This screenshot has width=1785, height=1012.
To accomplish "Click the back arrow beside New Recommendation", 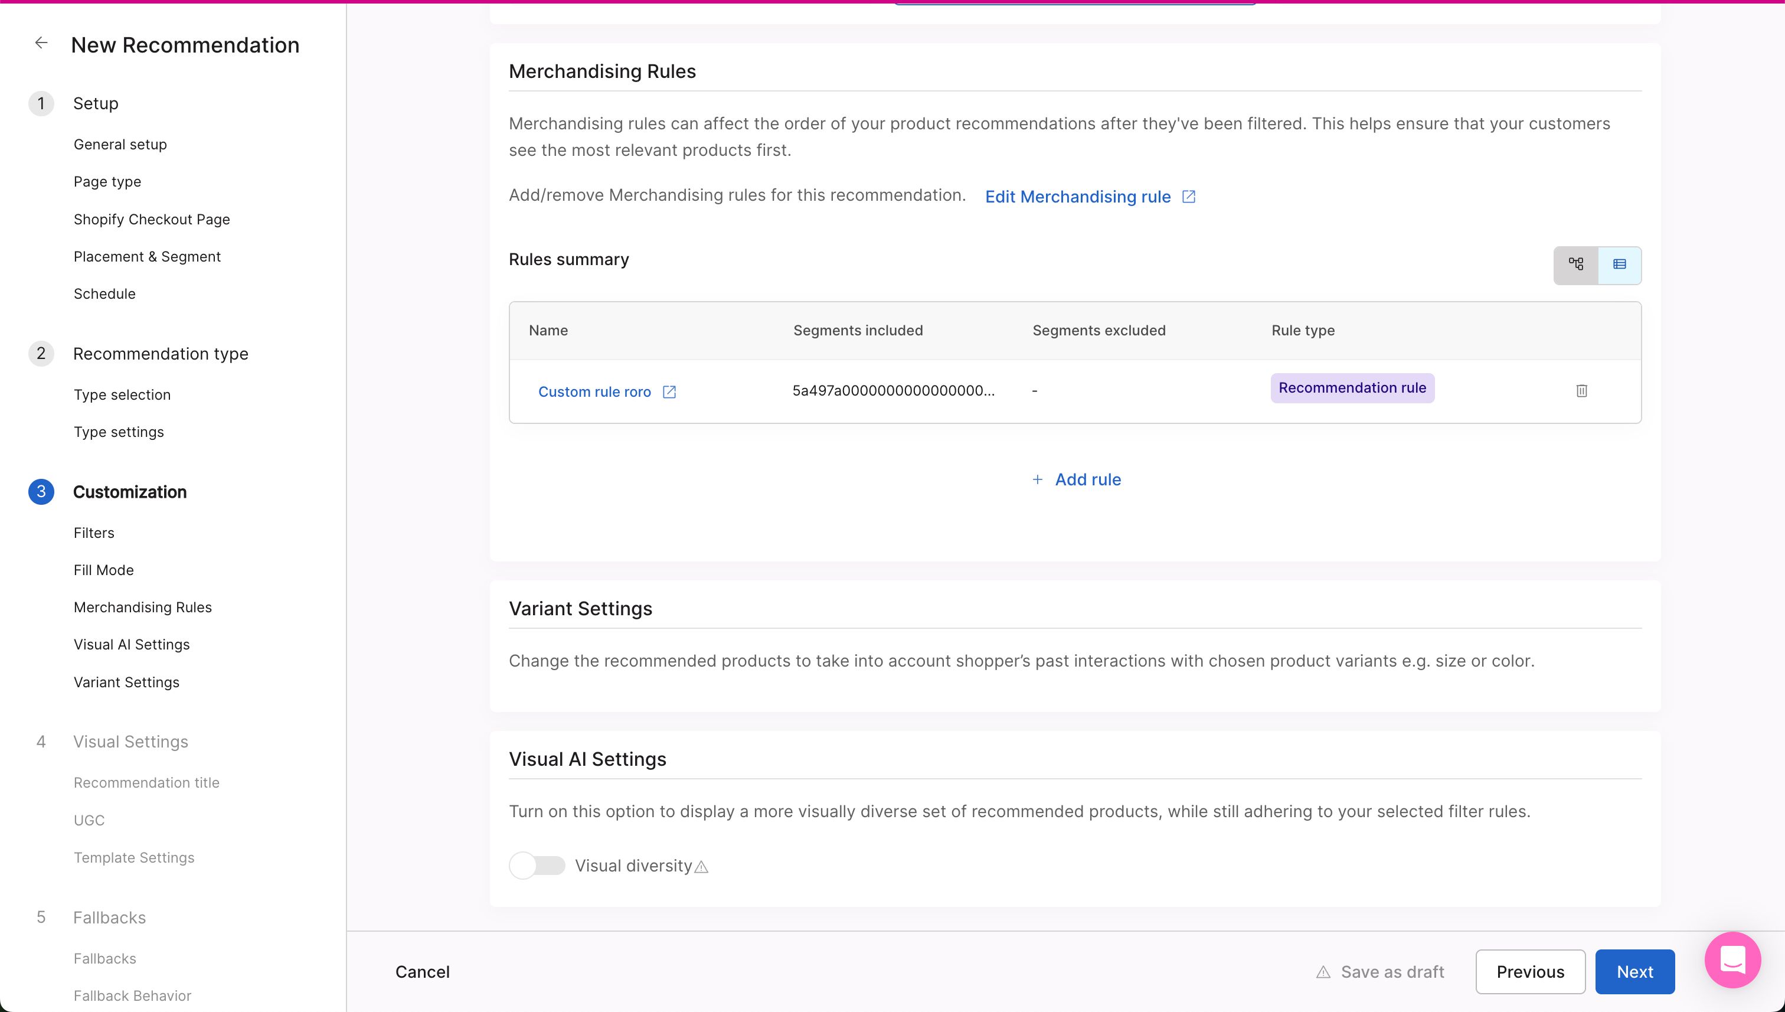I will coord(41,43).
